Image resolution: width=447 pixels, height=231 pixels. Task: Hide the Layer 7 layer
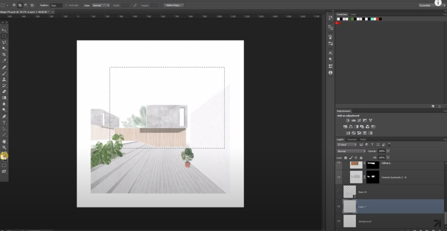(339, 207)
